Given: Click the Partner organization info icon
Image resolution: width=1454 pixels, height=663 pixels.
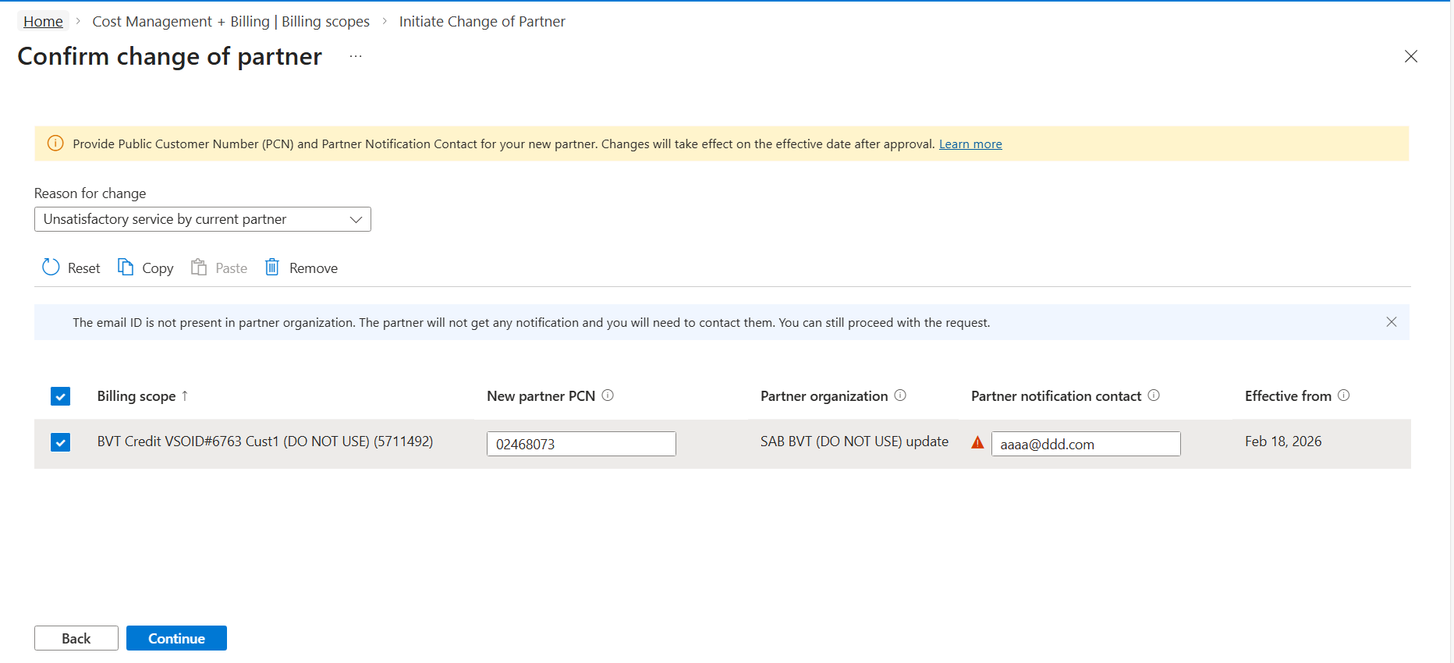Looking at the screenshot, I should point(900,395).
